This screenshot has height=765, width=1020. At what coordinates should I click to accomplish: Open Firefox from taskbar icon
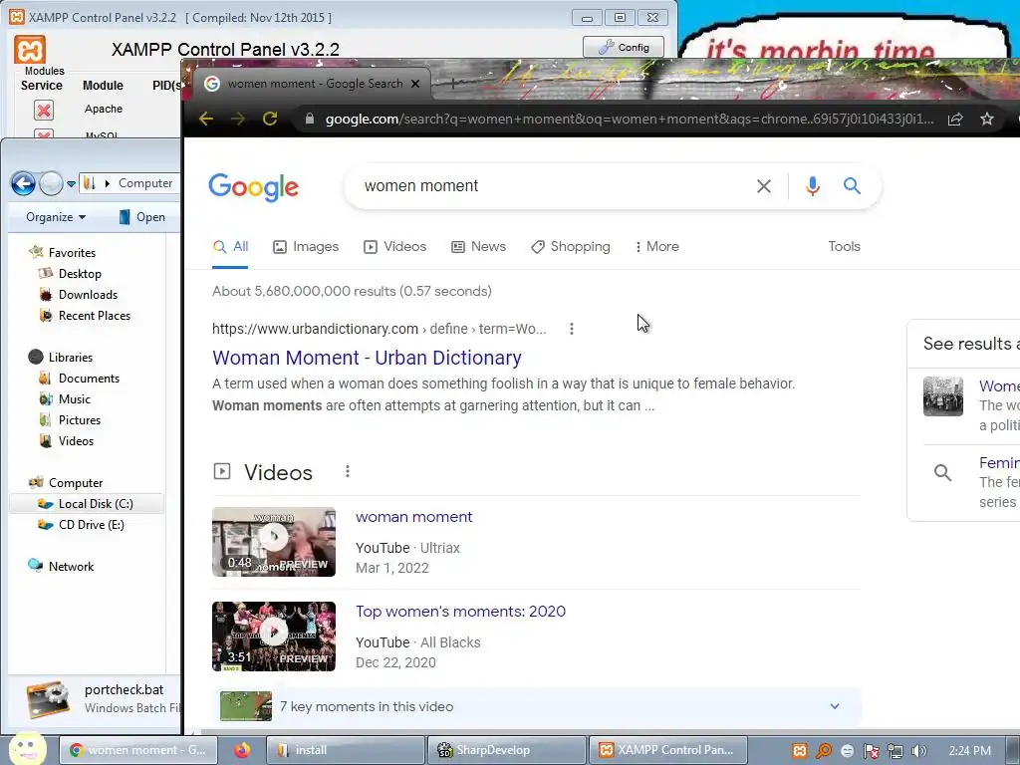tap(242, 750)
